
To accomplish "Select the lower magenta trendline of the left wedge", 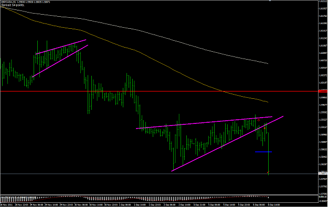I will pos(60,61).
